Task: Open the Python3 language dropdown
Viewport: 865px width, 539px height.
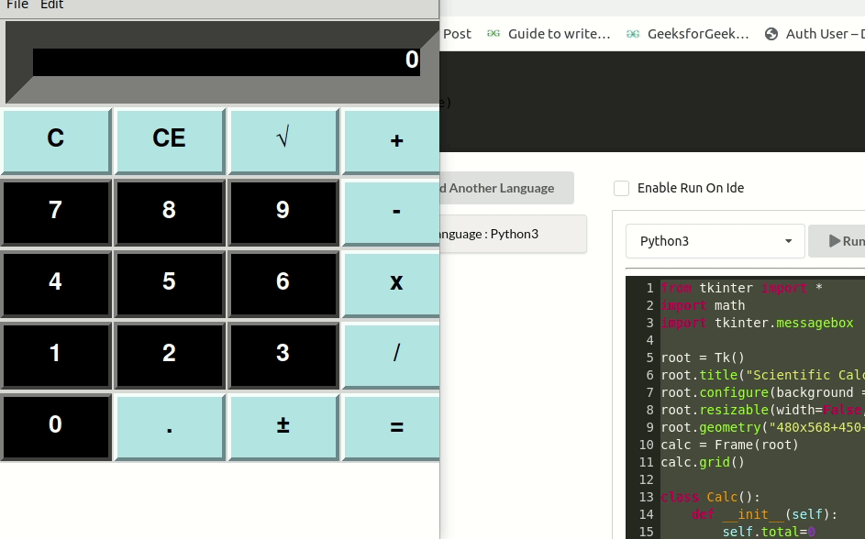Action: click(x=715, y=240)
